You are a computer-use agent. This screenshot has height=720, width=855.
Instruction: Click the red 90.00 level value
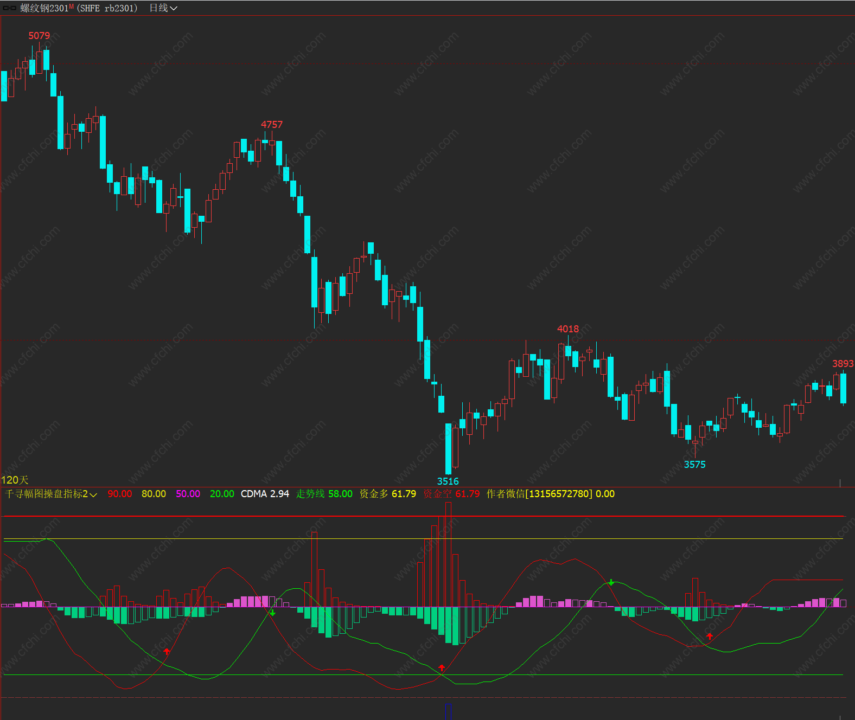[x=120, y=494]
